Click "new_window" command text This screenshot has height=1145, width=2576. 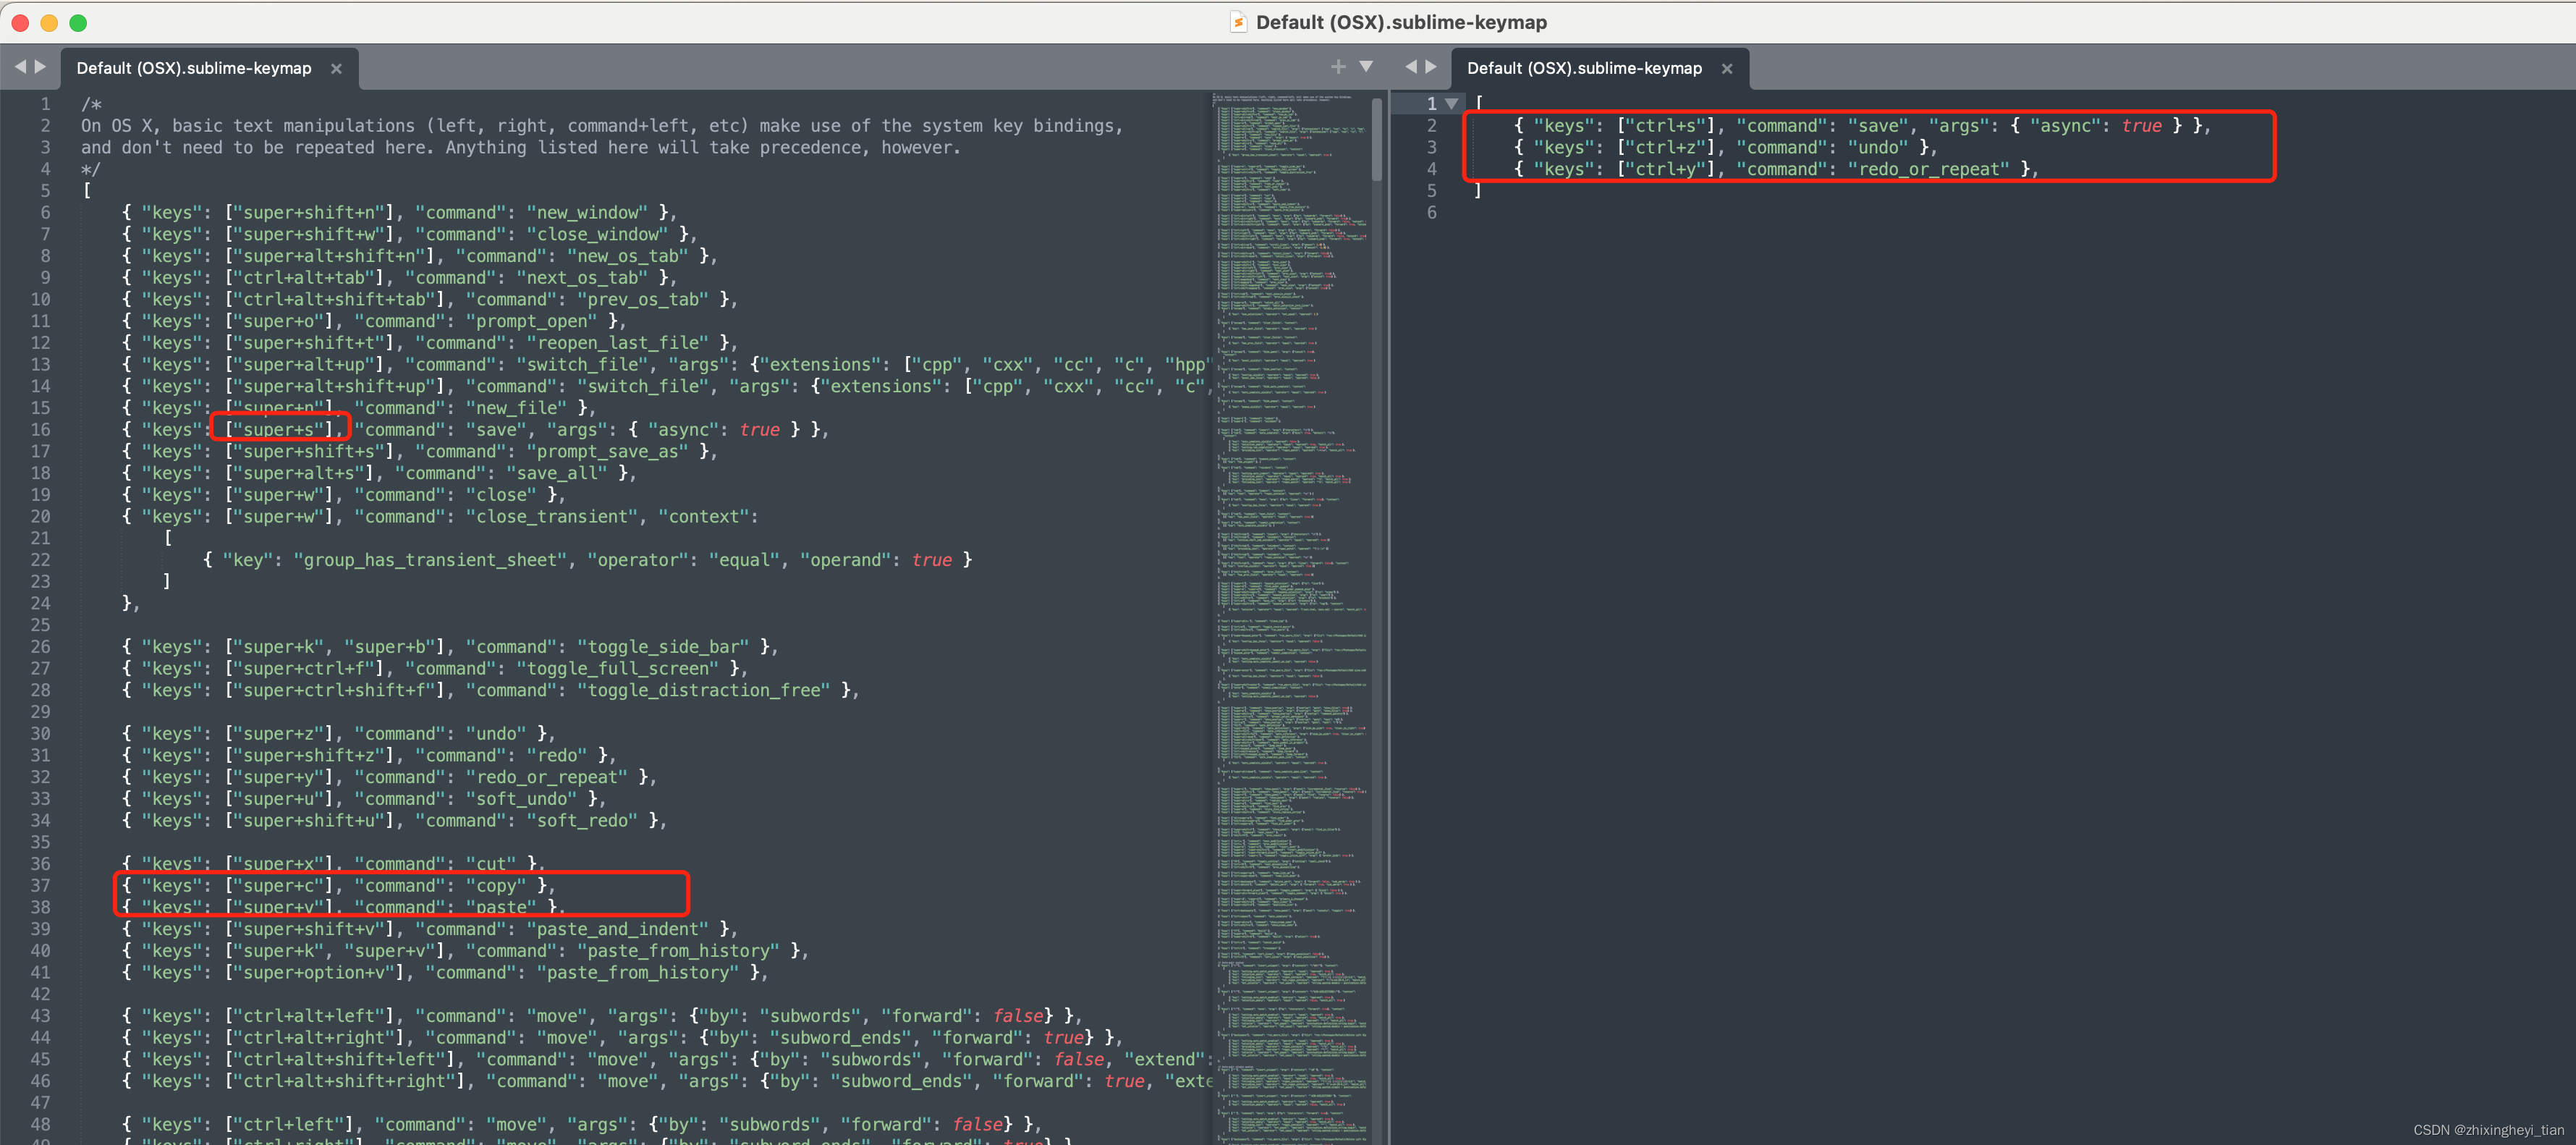587,213
